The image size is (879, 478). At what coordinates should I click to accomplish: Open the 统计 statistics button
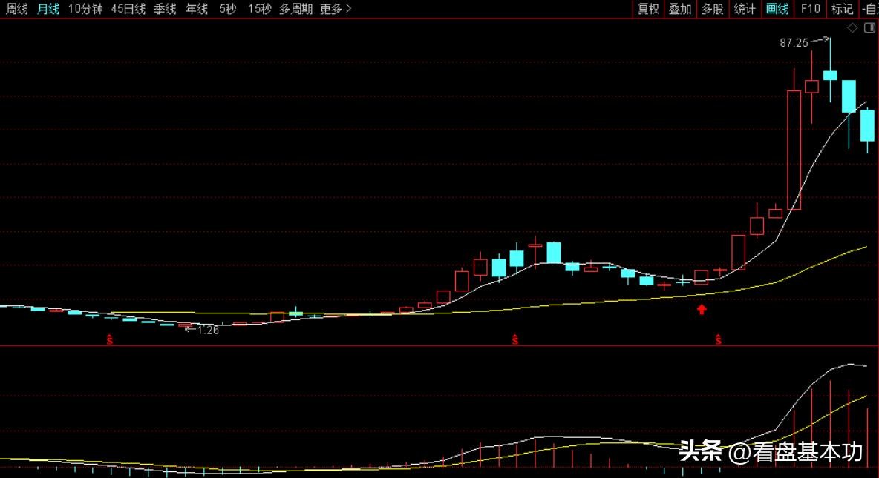[x=745, y=9]
